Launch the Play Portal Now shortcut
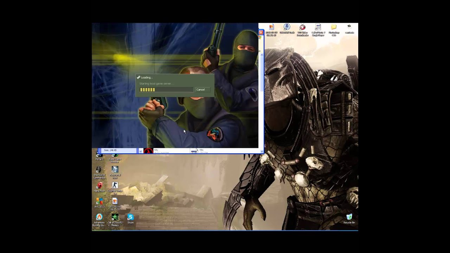This screenshot has height=253, width=450. tap(115, 173)
